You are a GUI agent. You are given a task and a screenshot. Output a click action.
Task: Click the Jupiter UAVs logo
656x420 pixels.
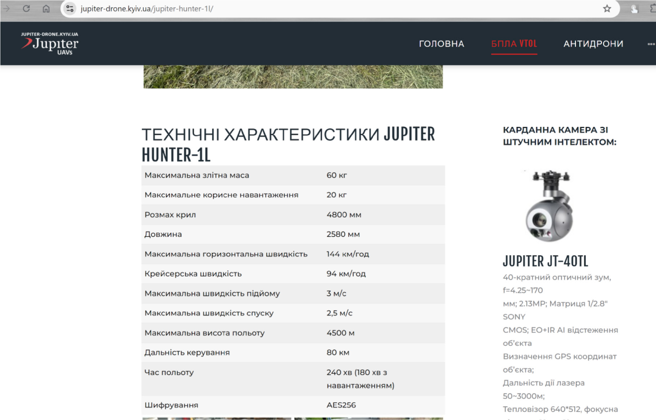coord(50,44)
